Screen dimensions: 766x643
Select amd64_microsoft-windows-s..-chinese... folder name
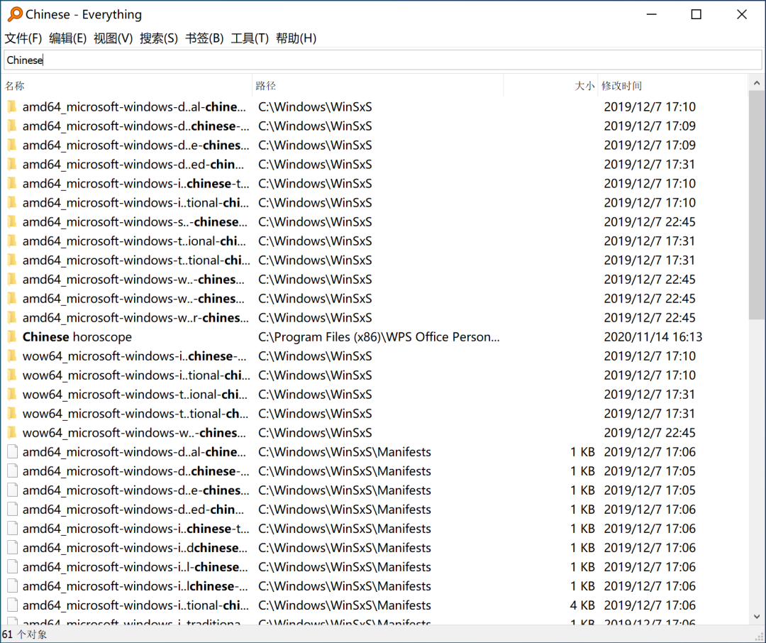click(135, 222)
